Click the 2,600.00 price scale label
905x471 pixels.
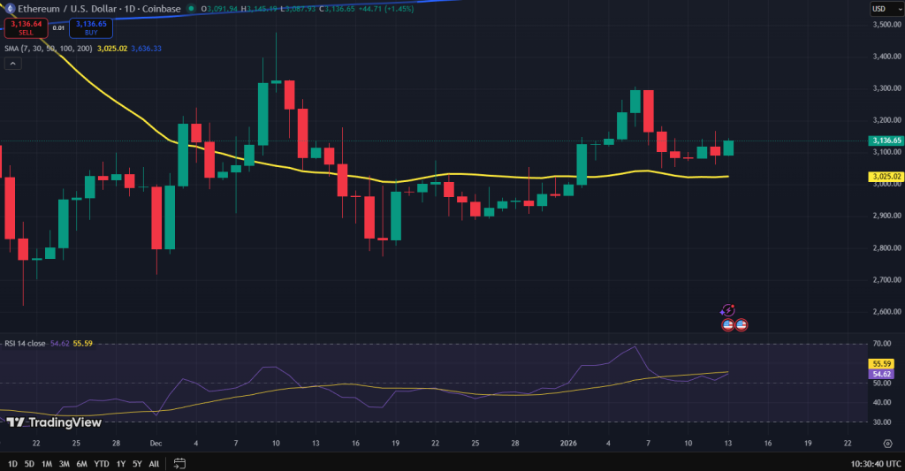click(x=887, y=312)
